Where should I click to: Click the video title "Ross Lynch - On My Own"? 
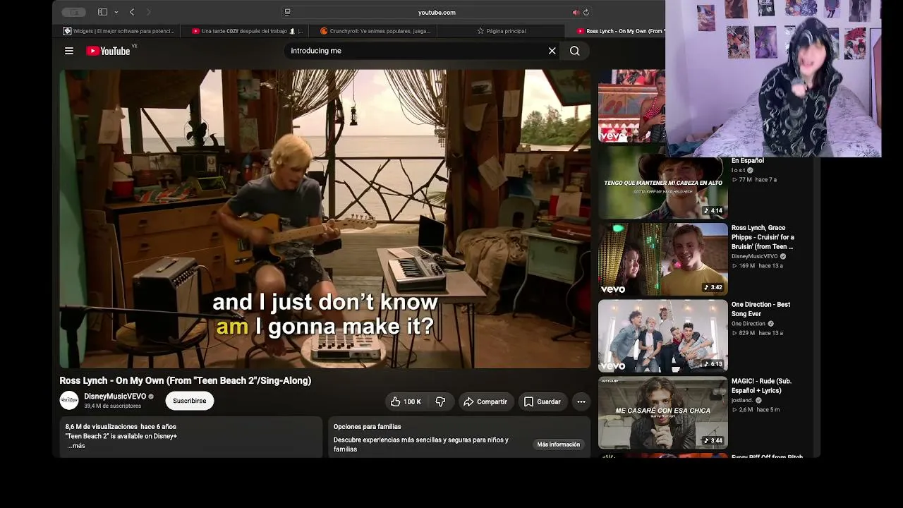click(186, 381)
